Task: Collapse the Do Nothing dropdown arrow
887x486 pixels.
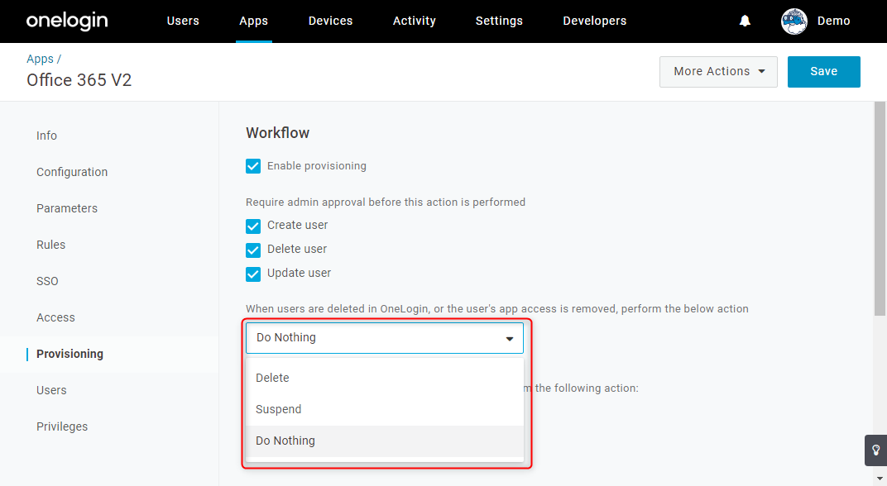Action: 509,339
